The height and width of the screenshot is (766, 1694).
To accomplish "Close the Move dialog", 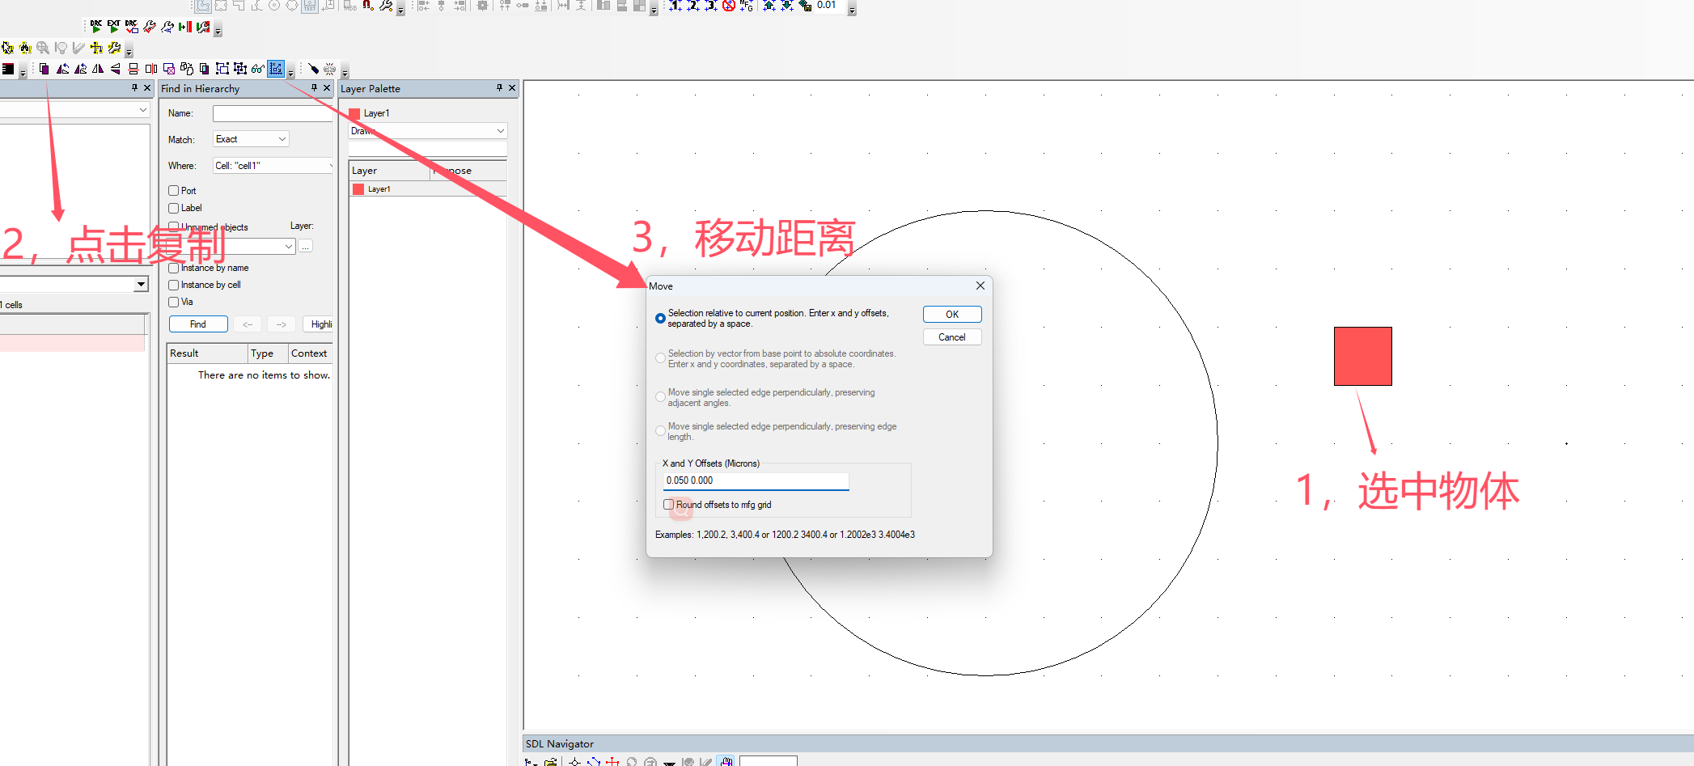I will (x=980, y=286).
